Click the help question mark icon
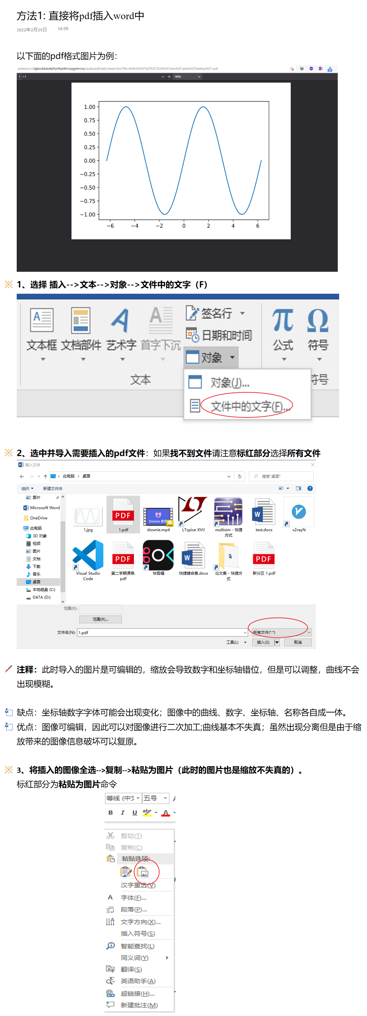Viewport: 367px width, 1016px height. [310, 488]
